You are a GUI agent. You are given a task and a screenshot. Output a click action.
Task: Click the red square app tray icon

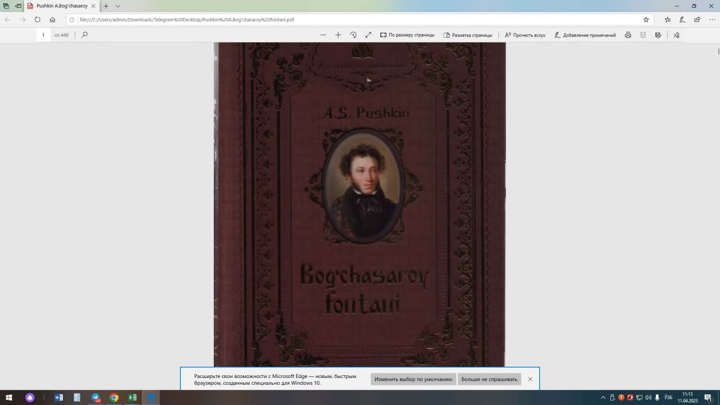pyautogui.click(x=630, y=398)
